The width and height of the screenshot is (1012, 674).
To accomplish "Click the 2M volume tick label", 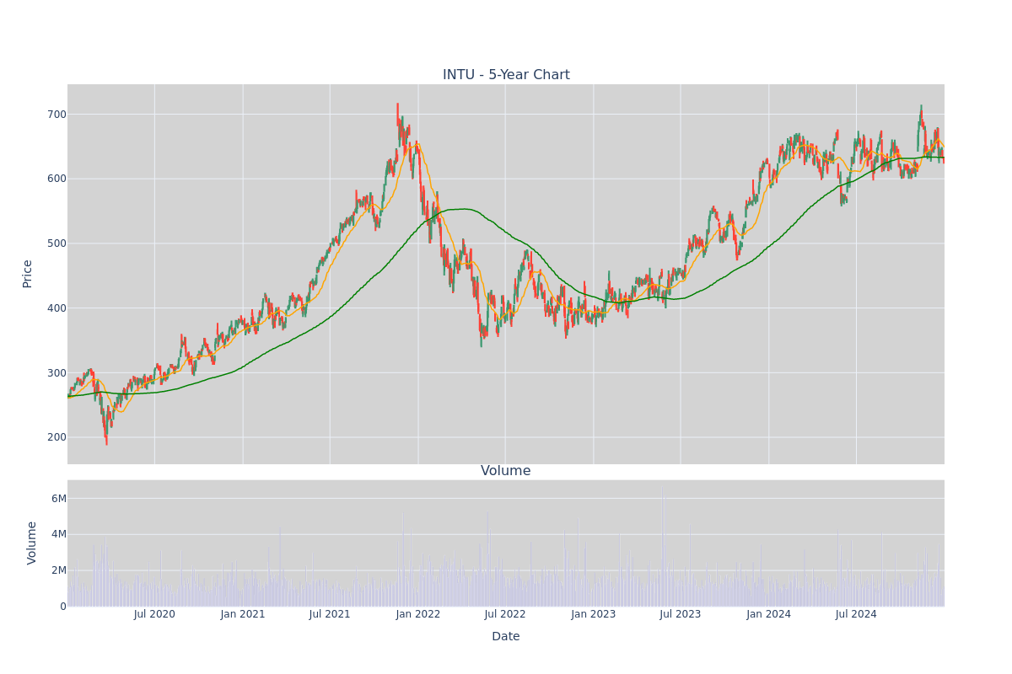I will click(59, 570).
